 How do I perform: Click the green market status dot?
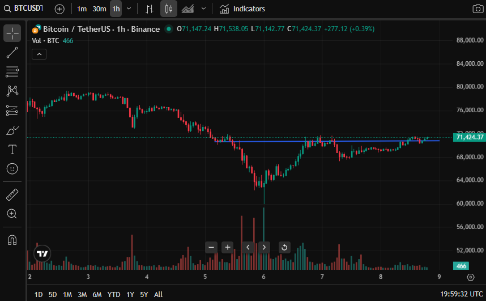pos(169,29)
